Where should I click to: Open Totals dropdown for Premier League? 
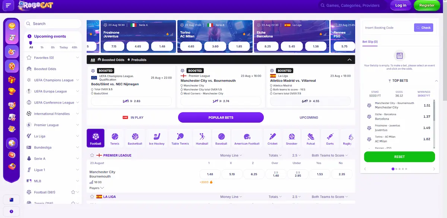[x=275, y=155]
